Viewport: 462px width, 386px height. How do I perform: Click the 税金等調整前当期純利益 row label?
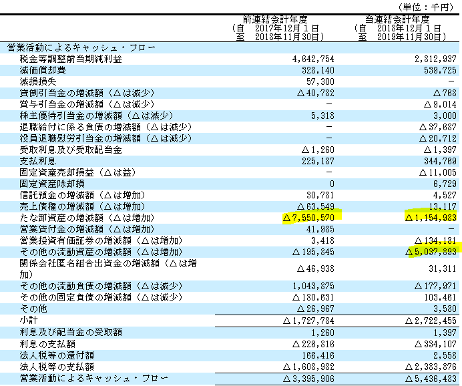(x=71, y=59)
